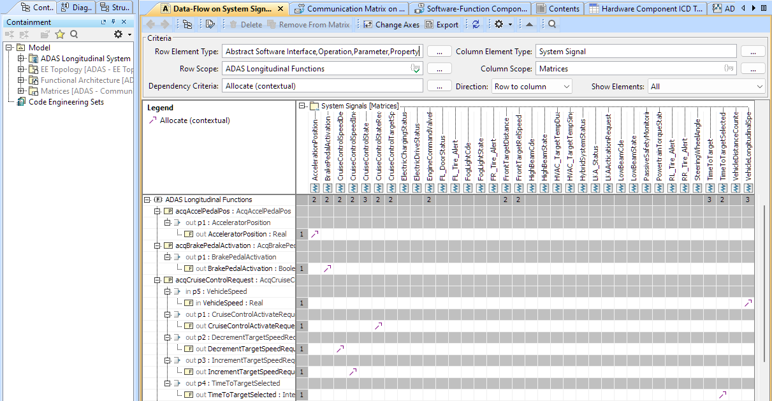Expand the ADAS Longitudinal System tree node
The image size is (772, 401).
(x=20, y=59)
